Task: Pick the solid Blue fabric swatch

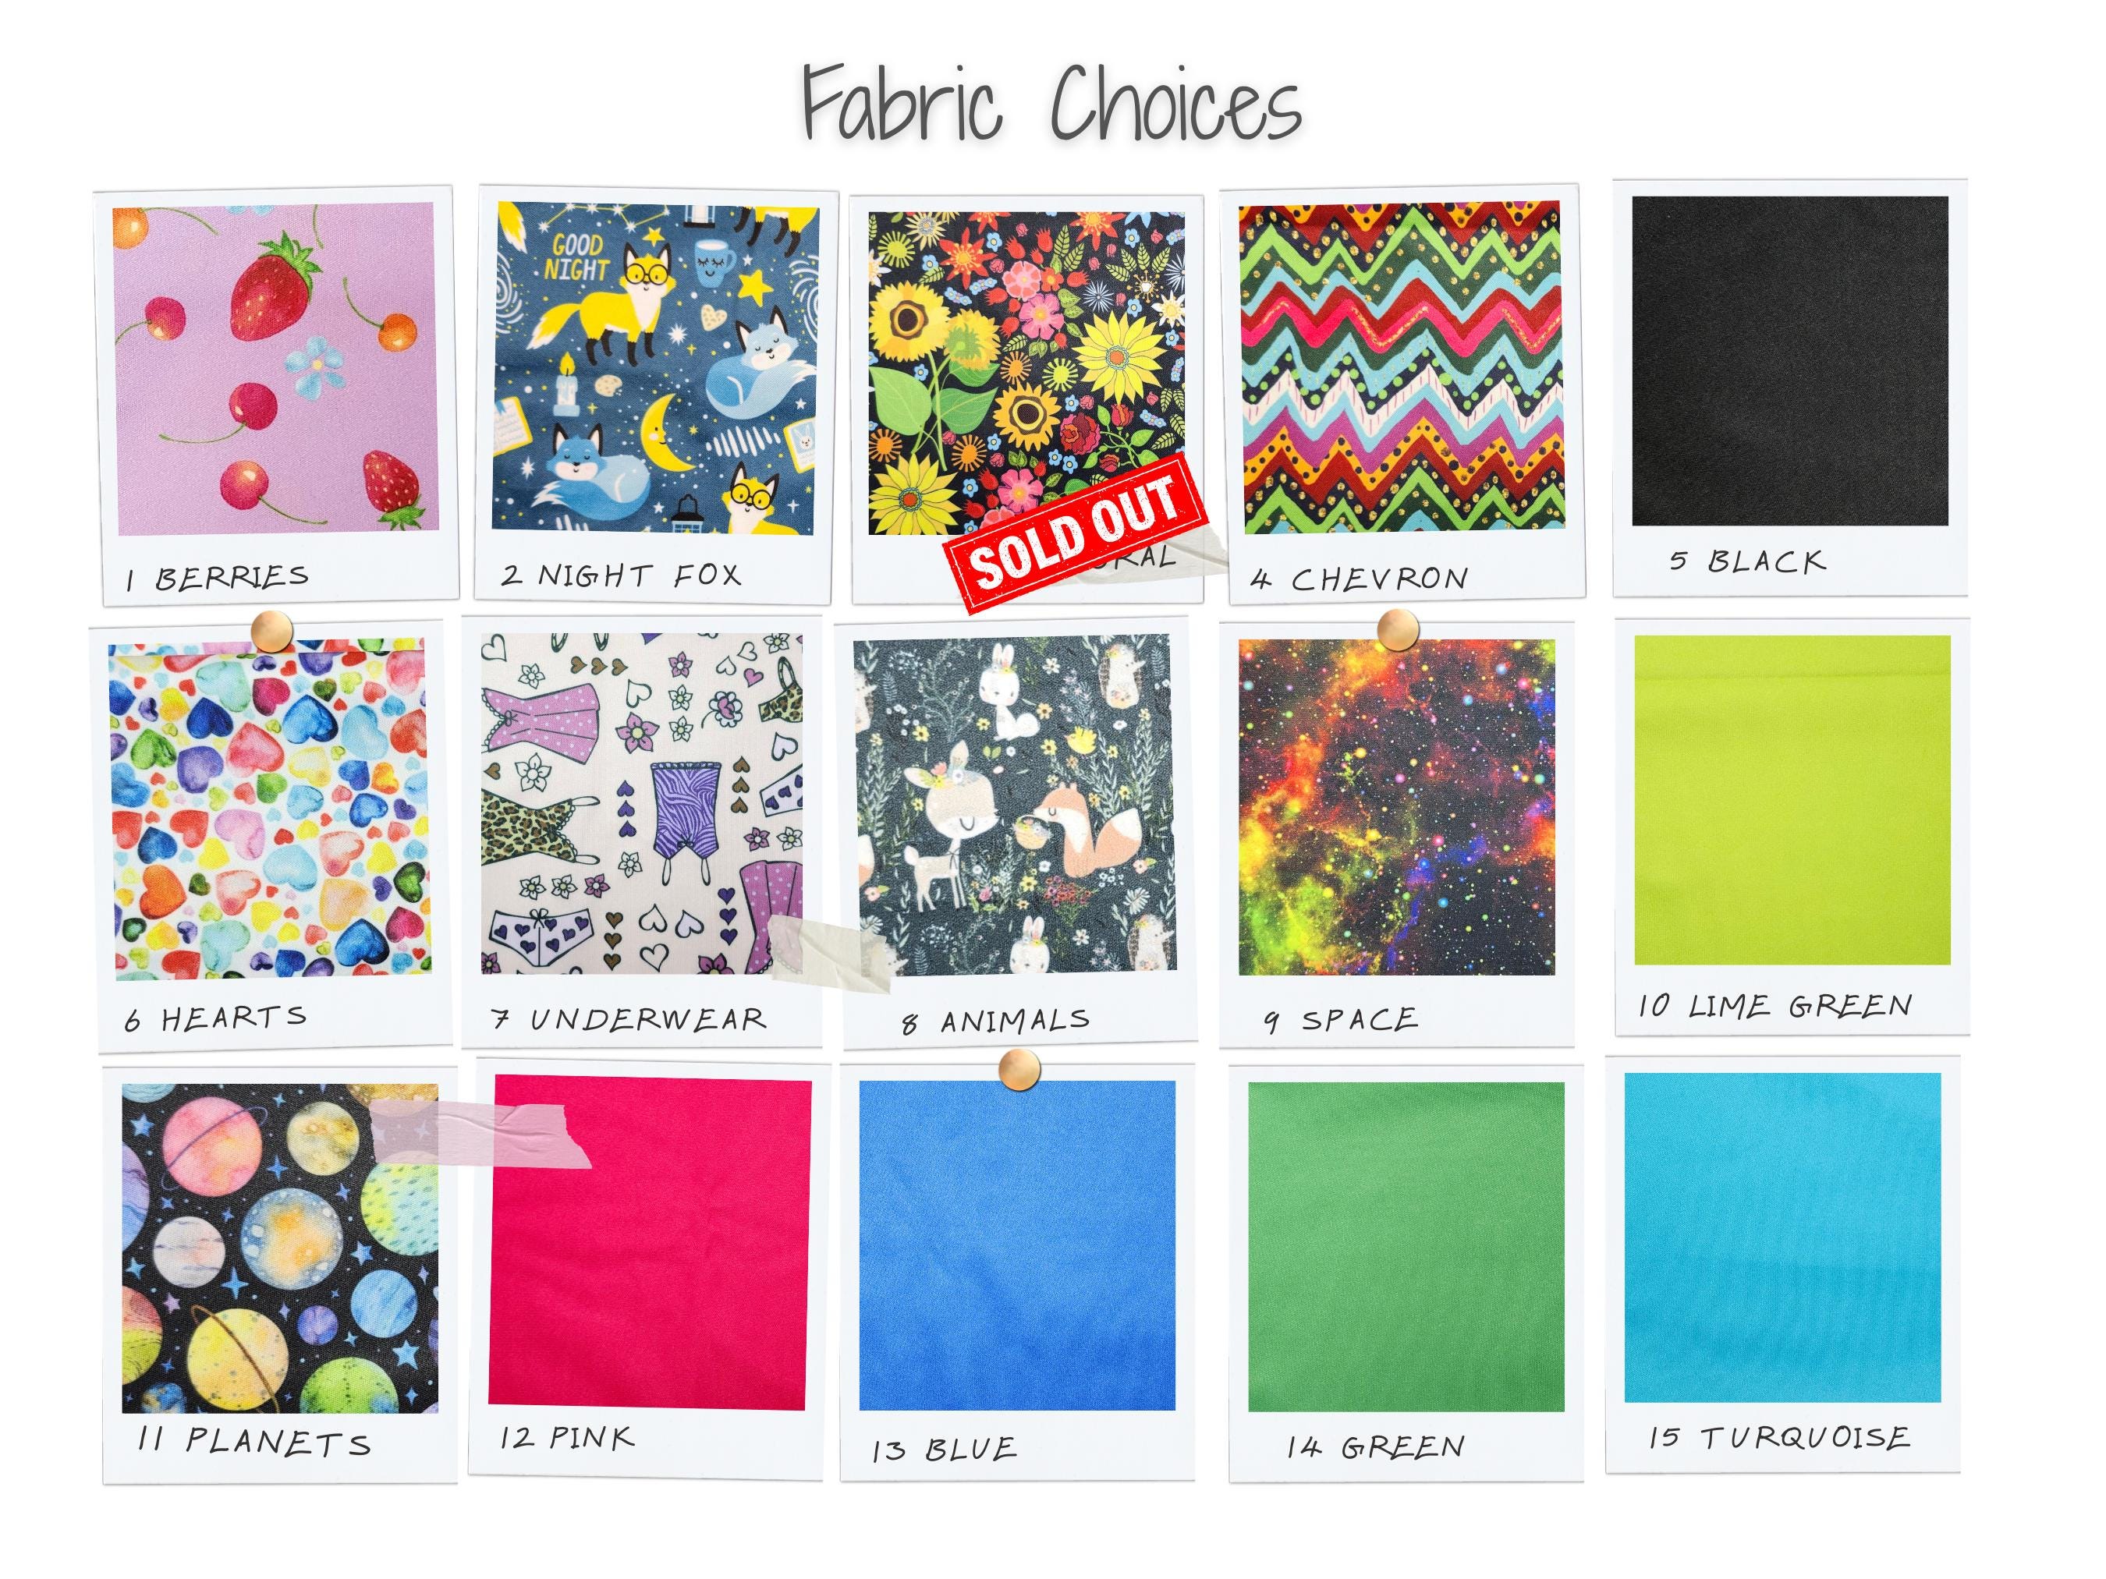Action: point(1017,1246)
